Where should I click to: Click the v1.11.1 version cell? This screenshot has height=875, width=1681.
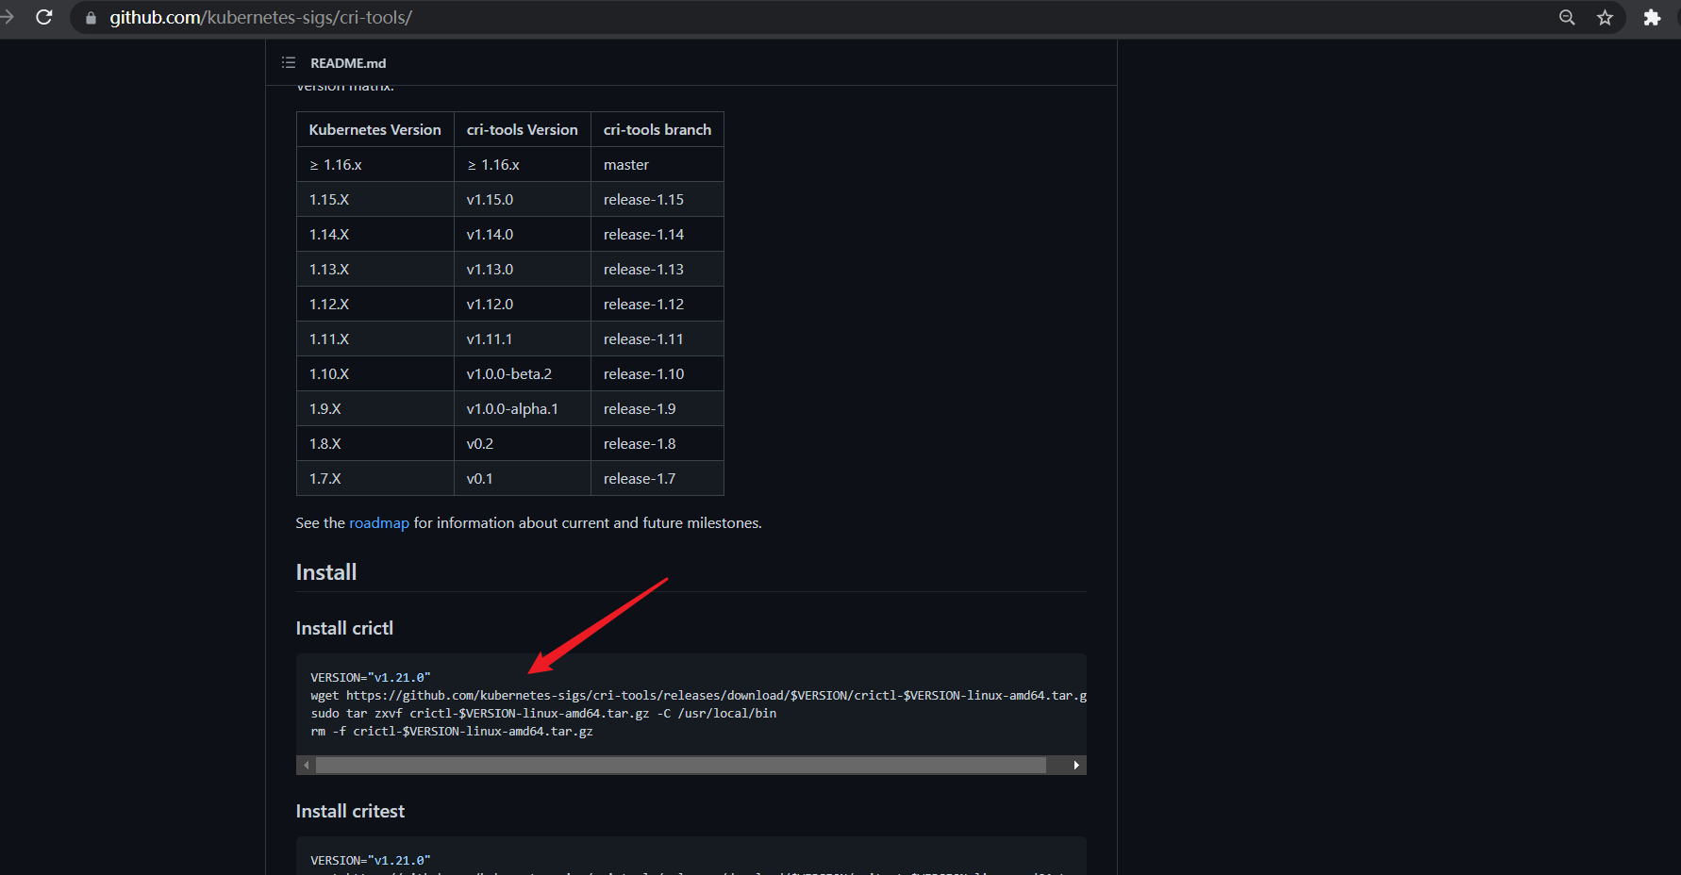click(523, 338)
